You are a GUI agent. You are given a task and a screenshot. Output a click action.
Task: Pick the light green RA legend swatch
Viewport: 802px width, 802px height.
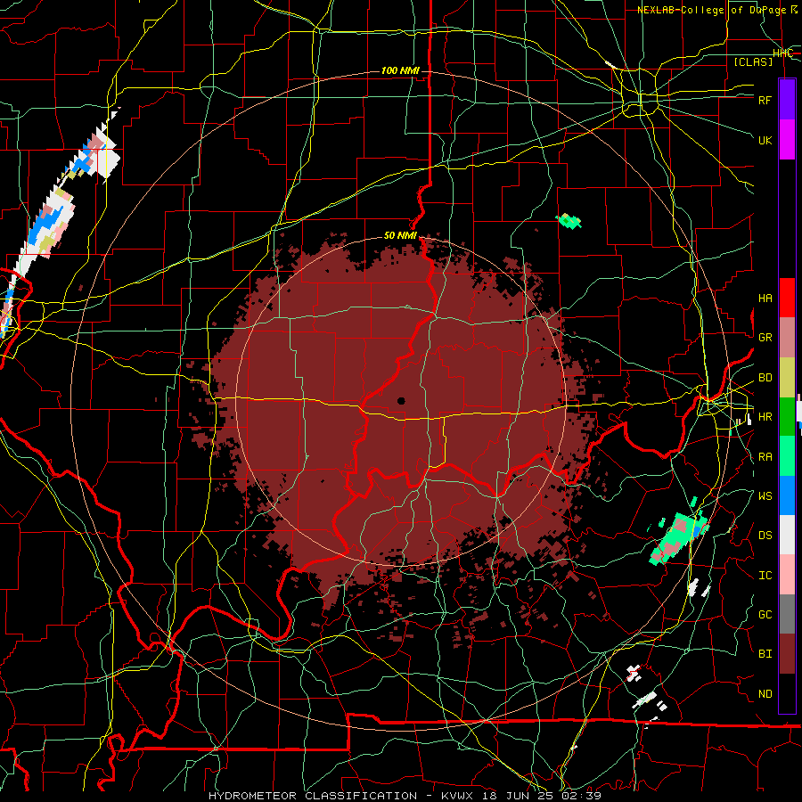(787, 456)
